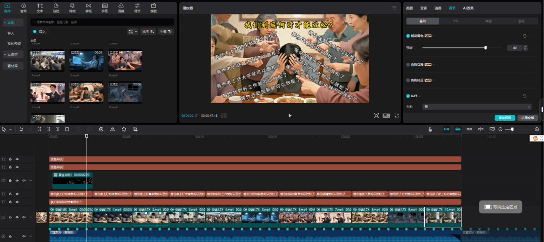Open the player hamburger menu
Image resolution: width=544 pixels, height=242 pixels.
pos(394,8)
